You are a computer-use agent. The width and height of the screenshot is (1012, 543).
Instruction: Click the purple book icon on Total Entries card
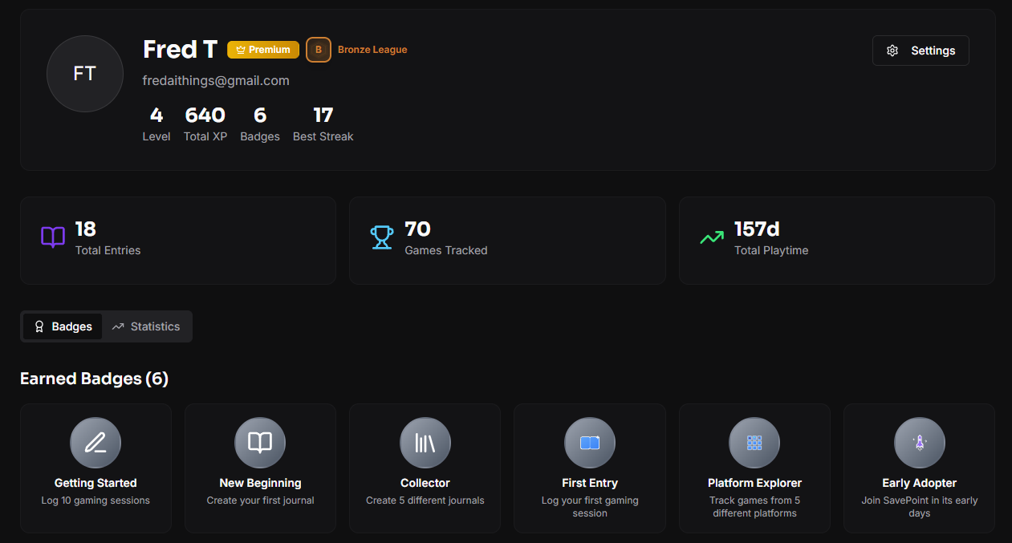point(52,237)
